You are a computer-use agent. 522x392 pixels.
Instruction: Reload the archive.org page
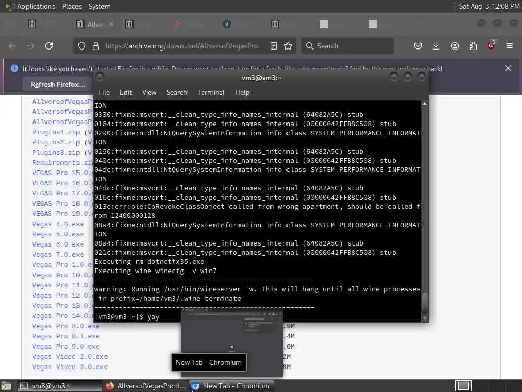click(49, 46)
